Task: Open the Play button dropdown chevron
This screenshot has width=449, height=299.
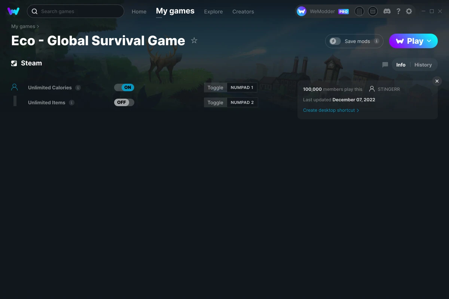Action: coord(429,41)
